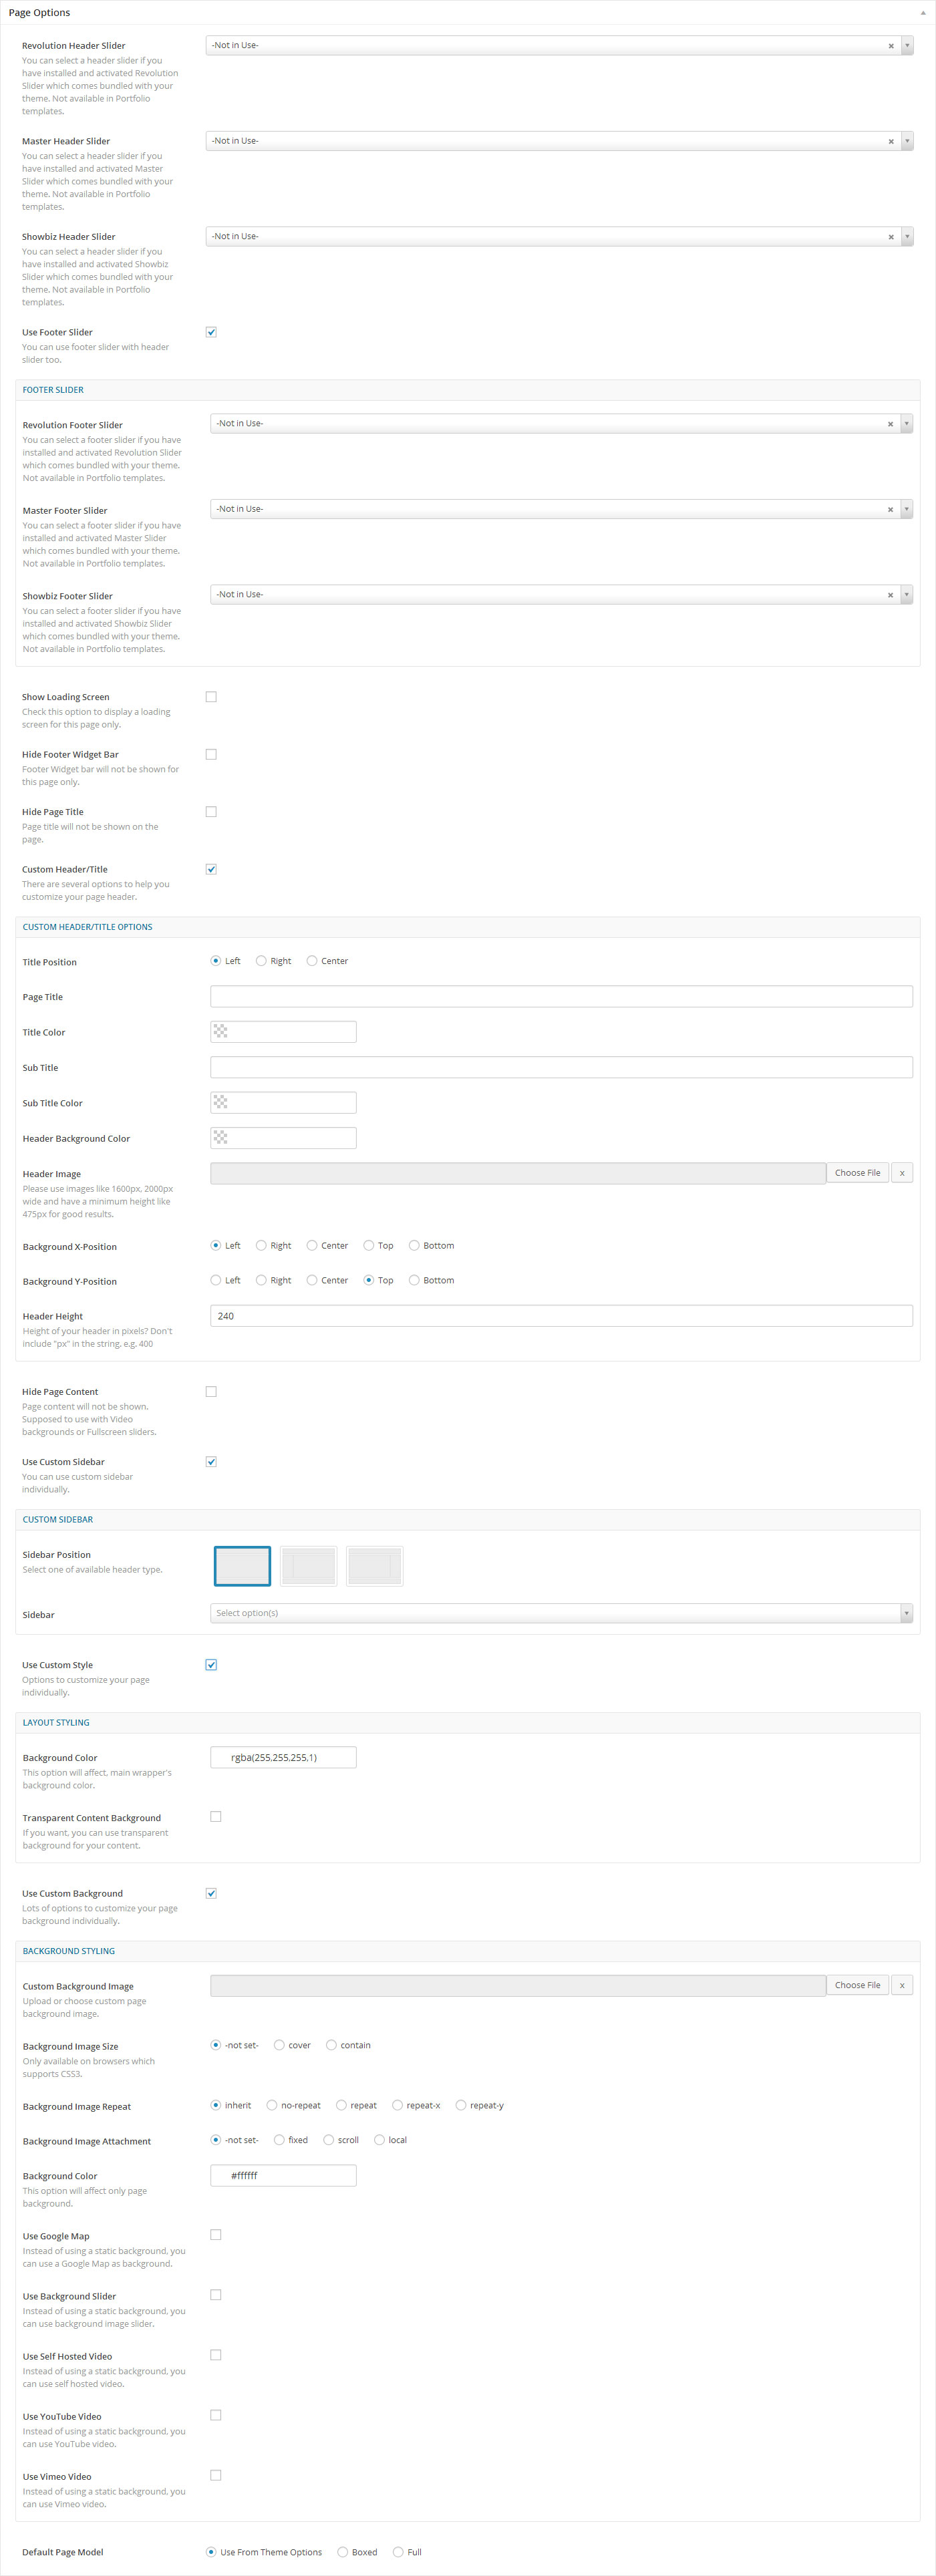Open the Showbiz Header Slider dropdown
Viewport: 936px width, 2576px height.
click(x=907, y=237)
